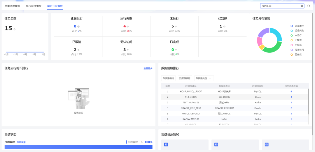This screenshot has width=315, height=152.
Task: Open 查看详情 link next to 可用集群
Action: pyautogui.click(x=21, y=142)
